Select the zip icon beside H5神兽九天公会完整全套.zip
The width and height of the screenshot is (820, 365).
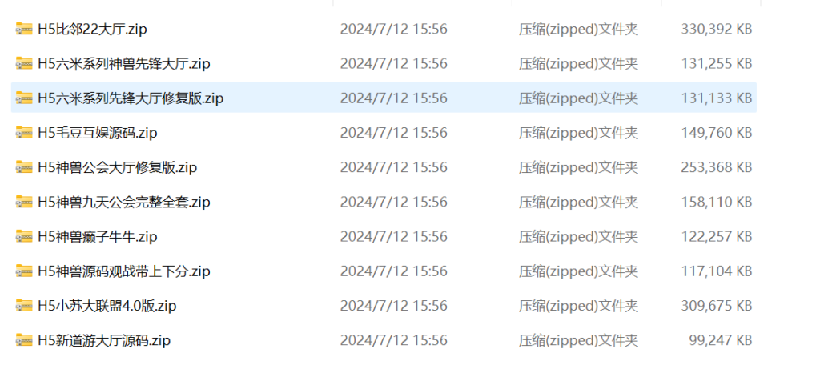tap(24, 202)
